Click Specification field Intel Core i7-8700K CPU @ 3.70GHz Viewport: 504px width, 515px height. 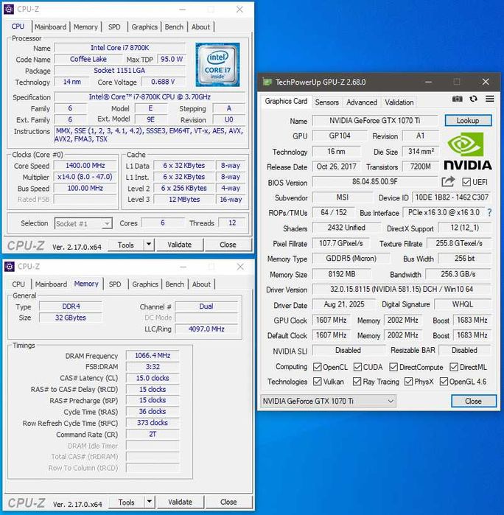(150, 97)
